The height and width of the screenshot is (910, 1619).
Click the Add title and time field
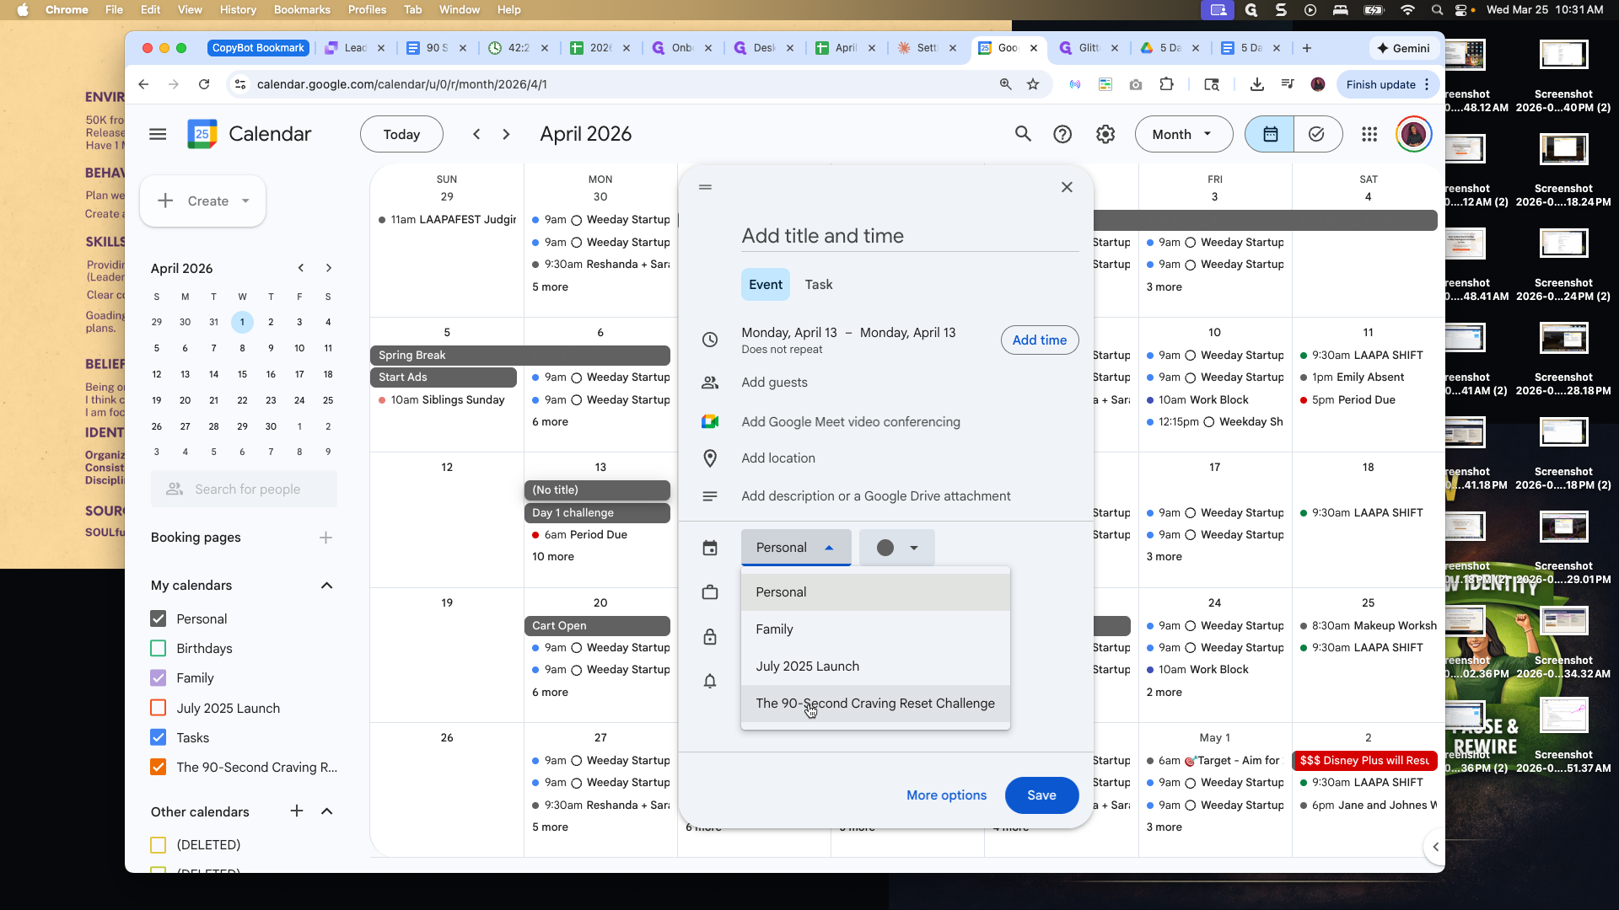[909, 236]
